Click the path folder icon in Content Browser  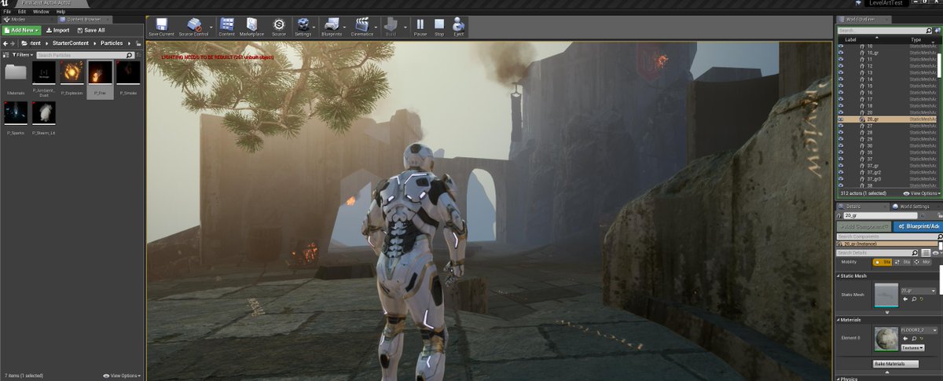24,43
